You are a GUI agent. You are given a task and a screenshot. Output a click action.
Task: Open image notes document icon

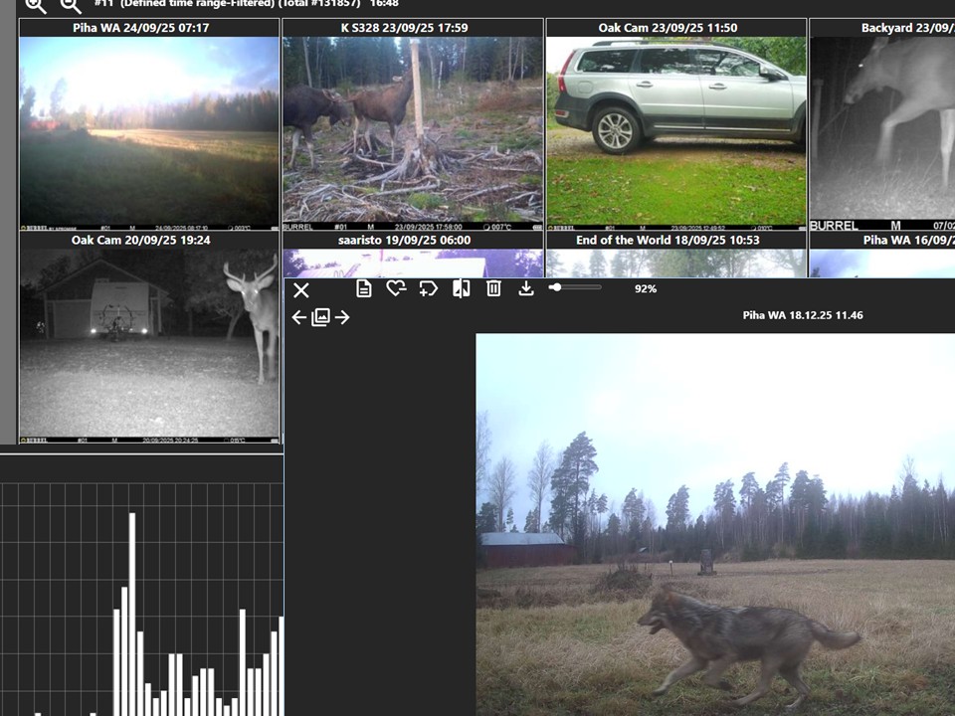[364, 288]
